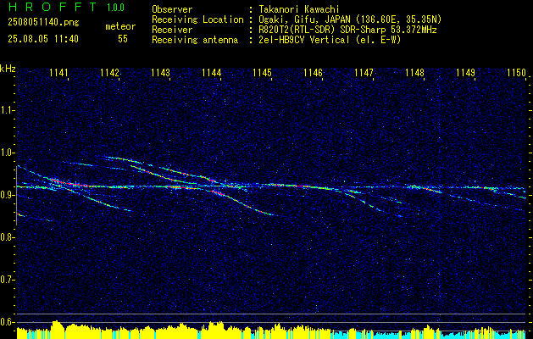
Task: Click the Ogaki, Gifu, JAPAN location text
Action: 350,19
